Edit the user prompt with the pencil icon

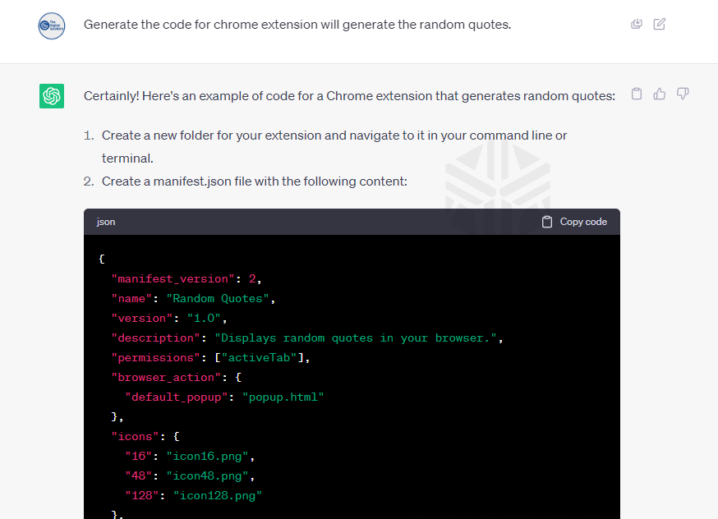tap(659, 24)
